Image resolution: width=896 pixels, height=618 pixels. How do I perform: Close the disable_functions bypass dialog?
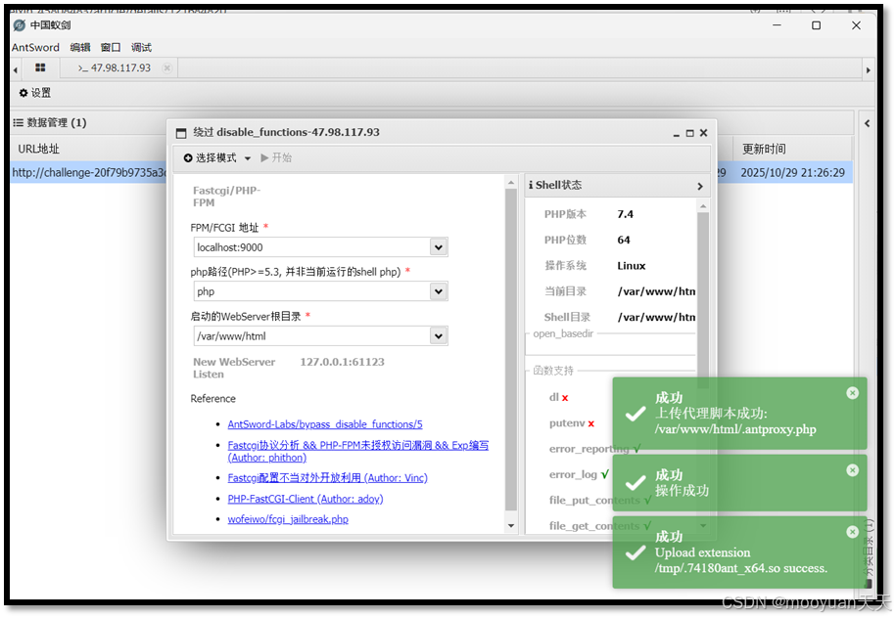pyautogui.click(x=703, y=133)
